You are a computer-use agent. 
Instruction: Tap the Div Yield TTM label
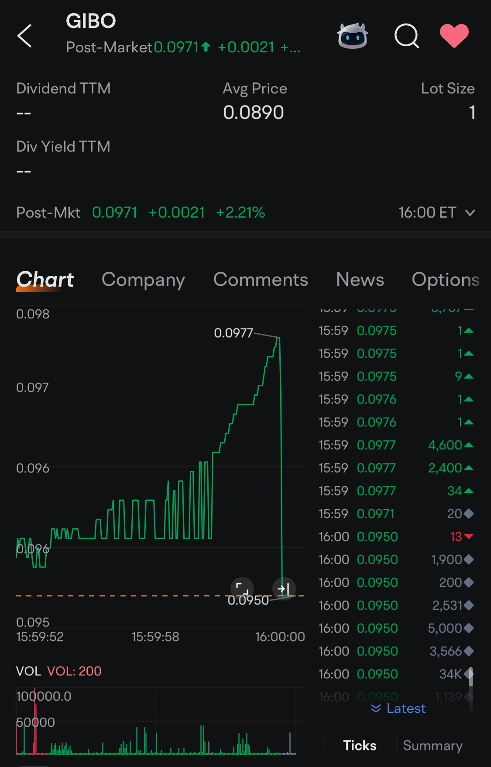pyautogui.click(x=63, y=147)
